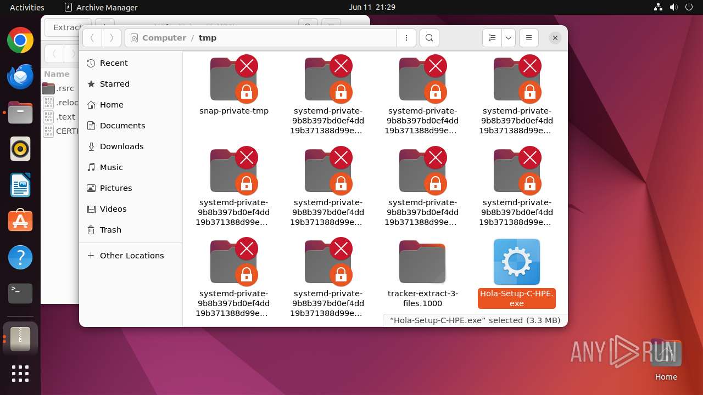This screenshot has height=395, width=703.
Task: Open Ubuntu Software from dock
Action: (x=20, y=221)
